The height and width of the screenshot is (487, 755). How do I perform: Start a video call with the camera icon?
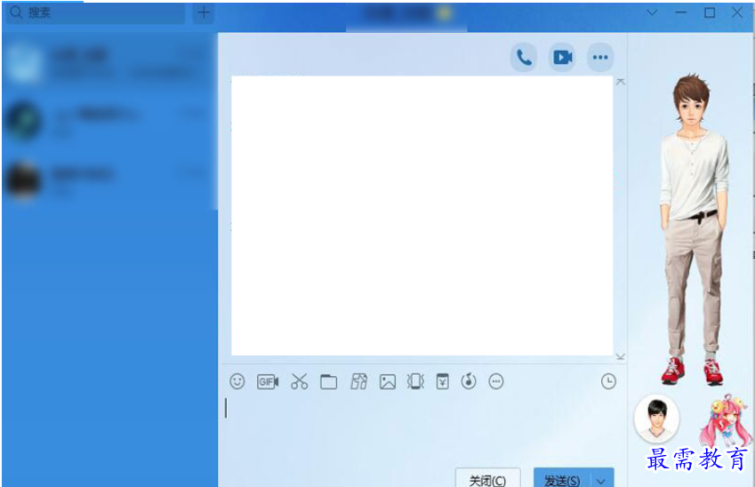(562, 57)
